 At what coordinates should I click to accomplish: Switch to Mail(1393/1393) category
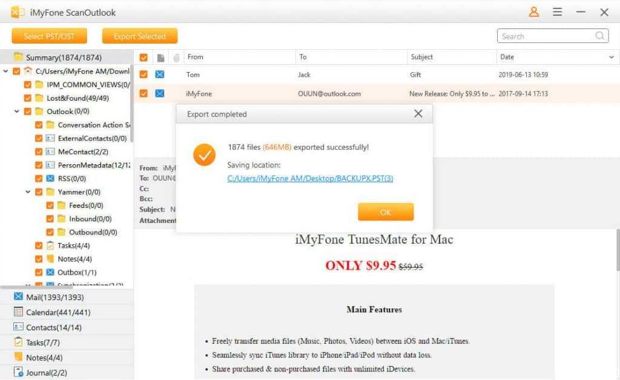click(x=54, y=298)
